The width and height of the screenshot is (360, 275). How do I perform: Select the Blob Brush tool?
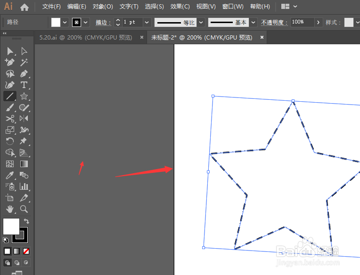click(24, 107)
